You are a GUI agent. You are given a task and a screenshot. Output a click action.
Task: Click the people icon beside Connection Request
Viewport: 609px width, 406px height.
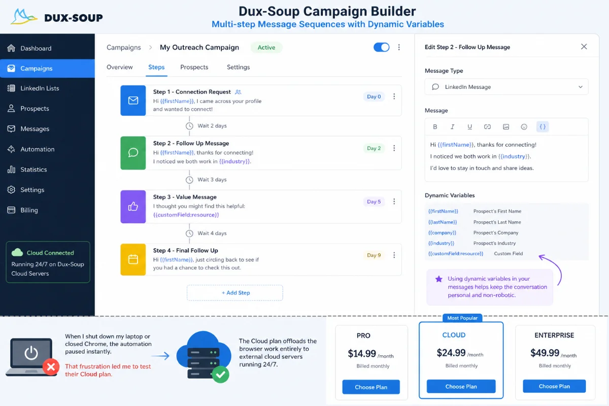click(x=238, y=92)
